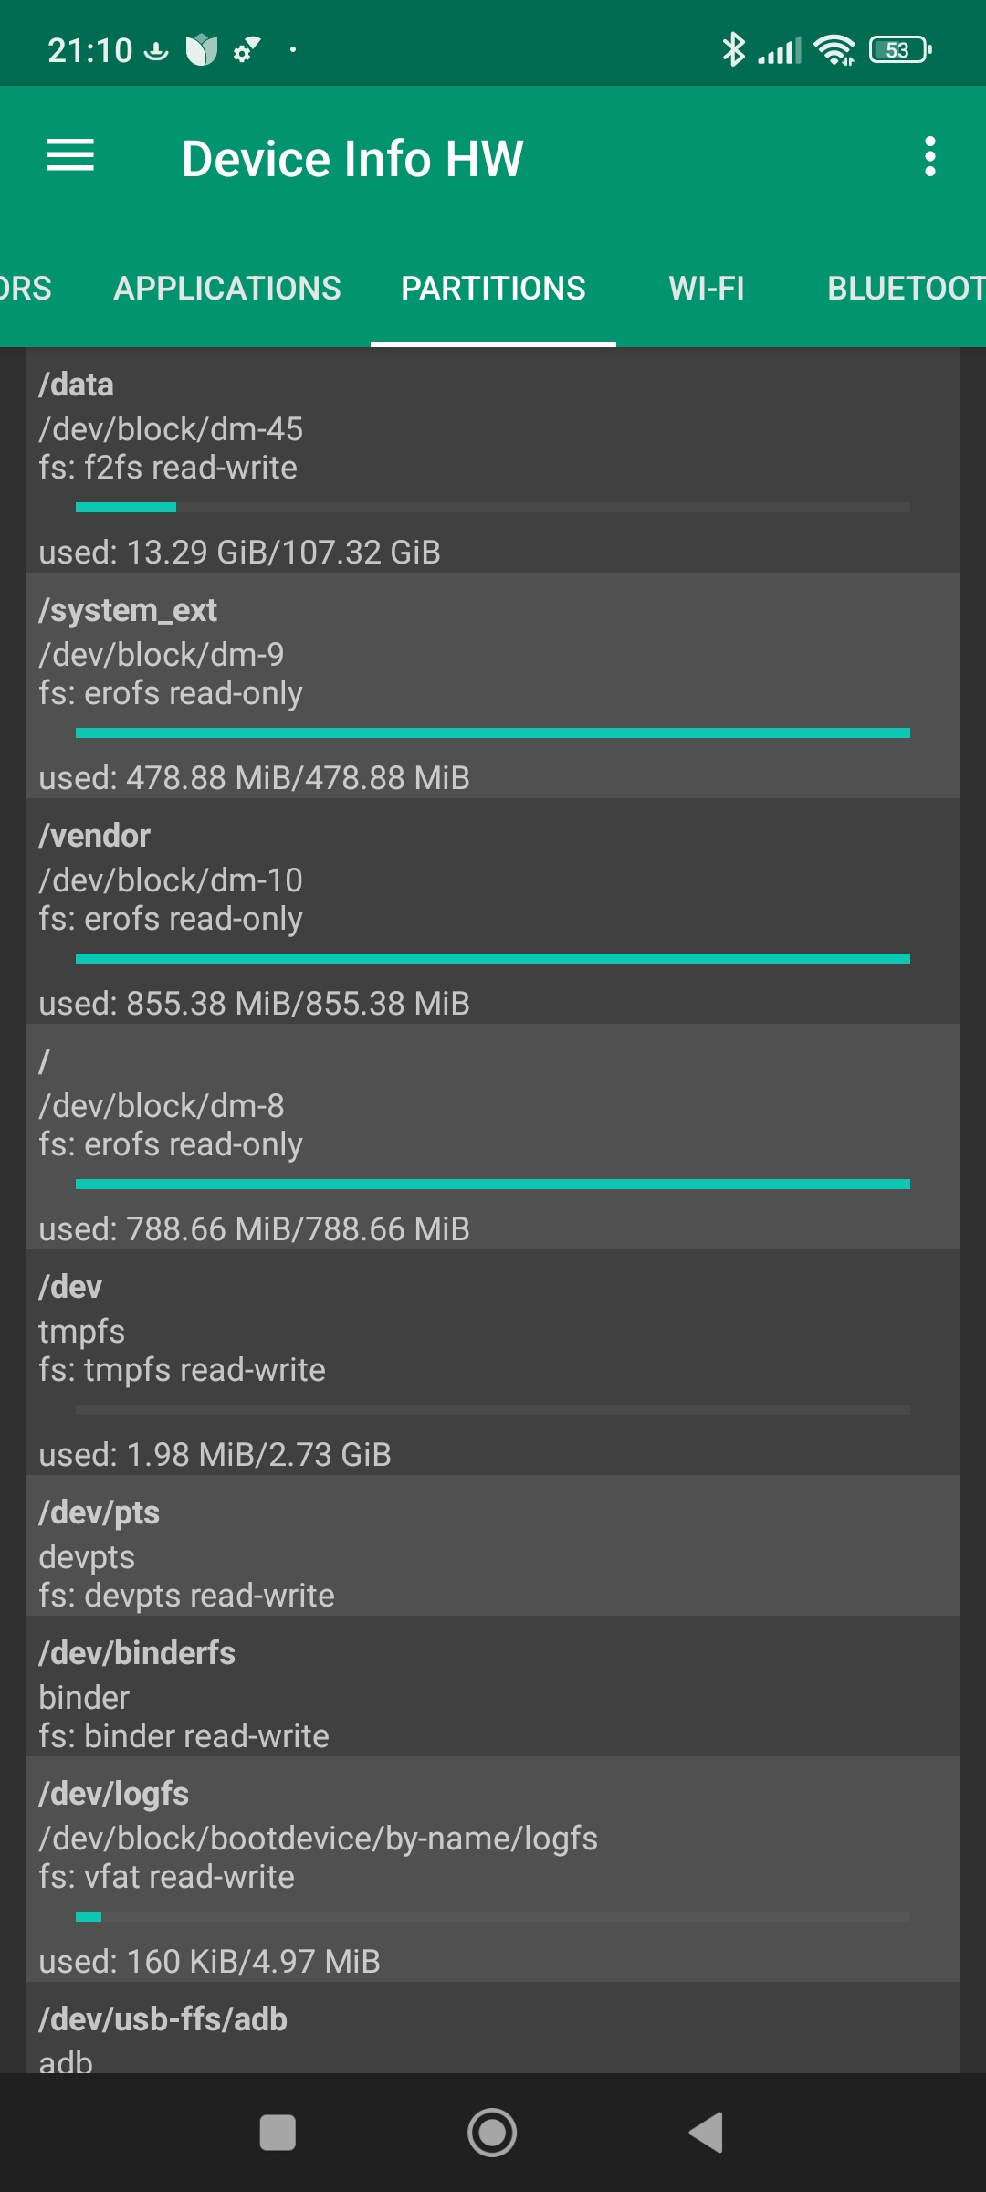Select the Partitions tab
The width and height of the screenshot is (986, 2192).
(493, 289)
